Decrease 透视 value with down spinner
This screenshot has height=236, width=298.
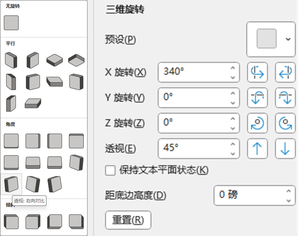(233, 153)
